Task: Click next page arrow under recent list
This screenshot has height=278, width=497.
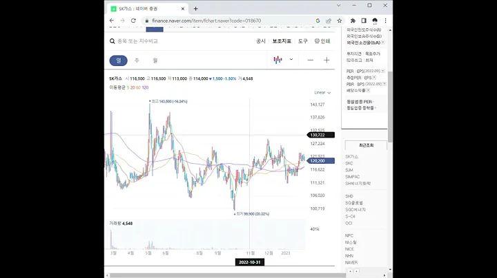Action: 356,271
